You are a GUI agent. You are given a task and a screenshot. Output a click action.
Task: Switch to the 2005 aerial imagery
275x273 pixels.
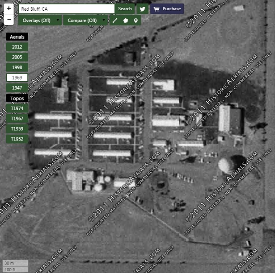point(17,57)
